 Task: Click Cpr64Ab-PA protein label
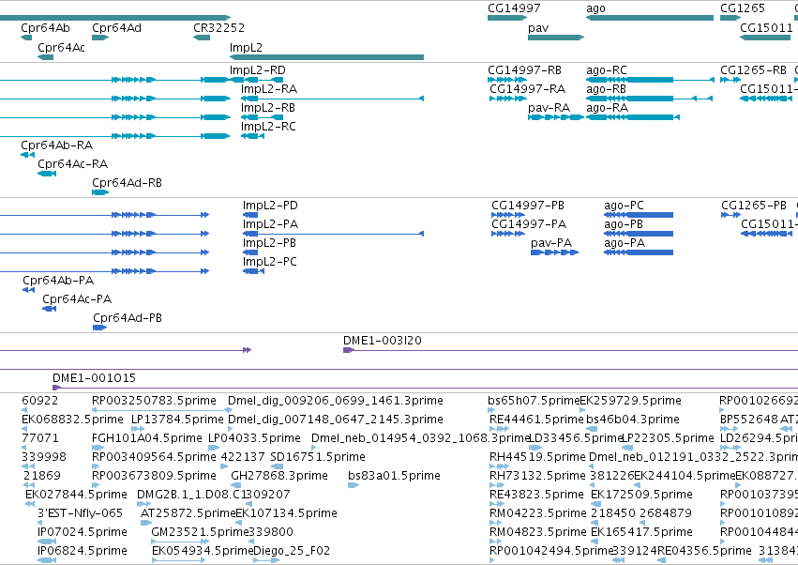[58, 281]
